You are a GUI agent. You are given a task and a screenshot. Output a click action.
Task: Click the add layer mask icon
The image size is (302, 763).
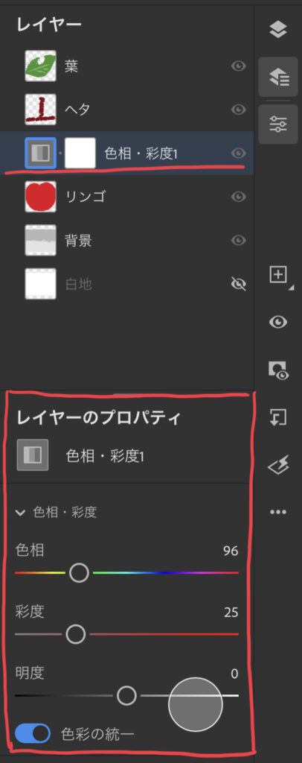[x=279, y=370]
